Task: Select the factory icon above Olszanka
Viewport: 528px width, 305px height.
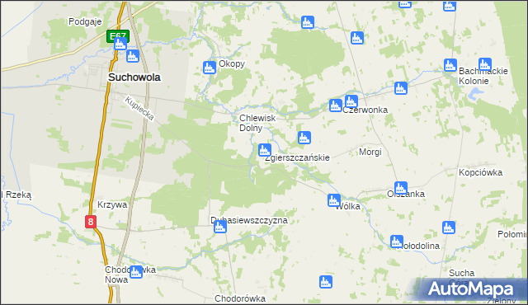Action: [x=401, y=188]
